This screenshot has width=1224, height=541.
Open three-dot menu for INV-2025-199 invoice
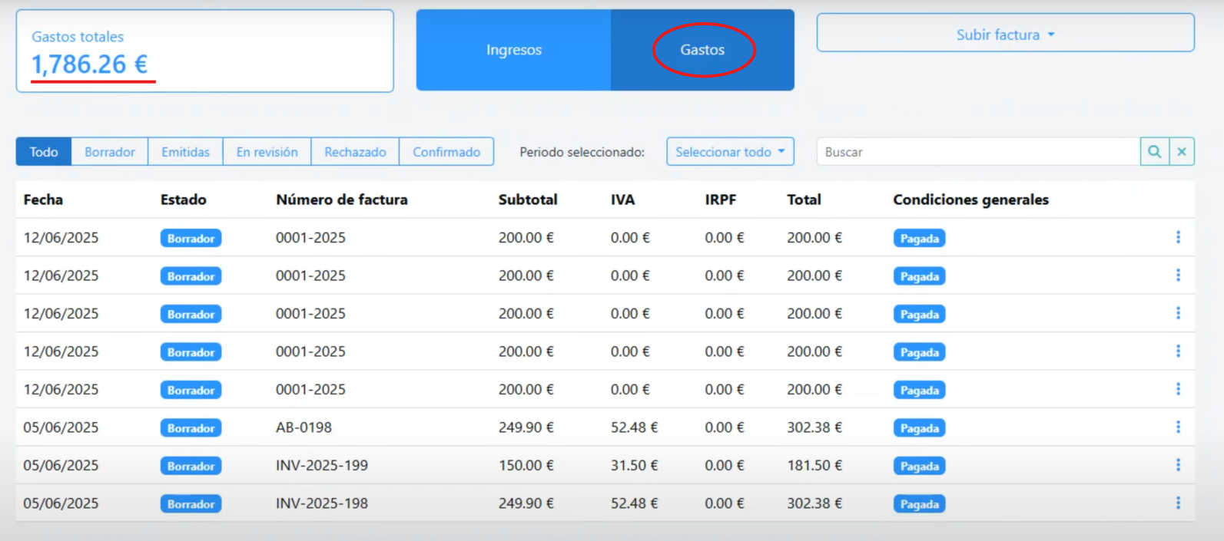[1178, 465]
